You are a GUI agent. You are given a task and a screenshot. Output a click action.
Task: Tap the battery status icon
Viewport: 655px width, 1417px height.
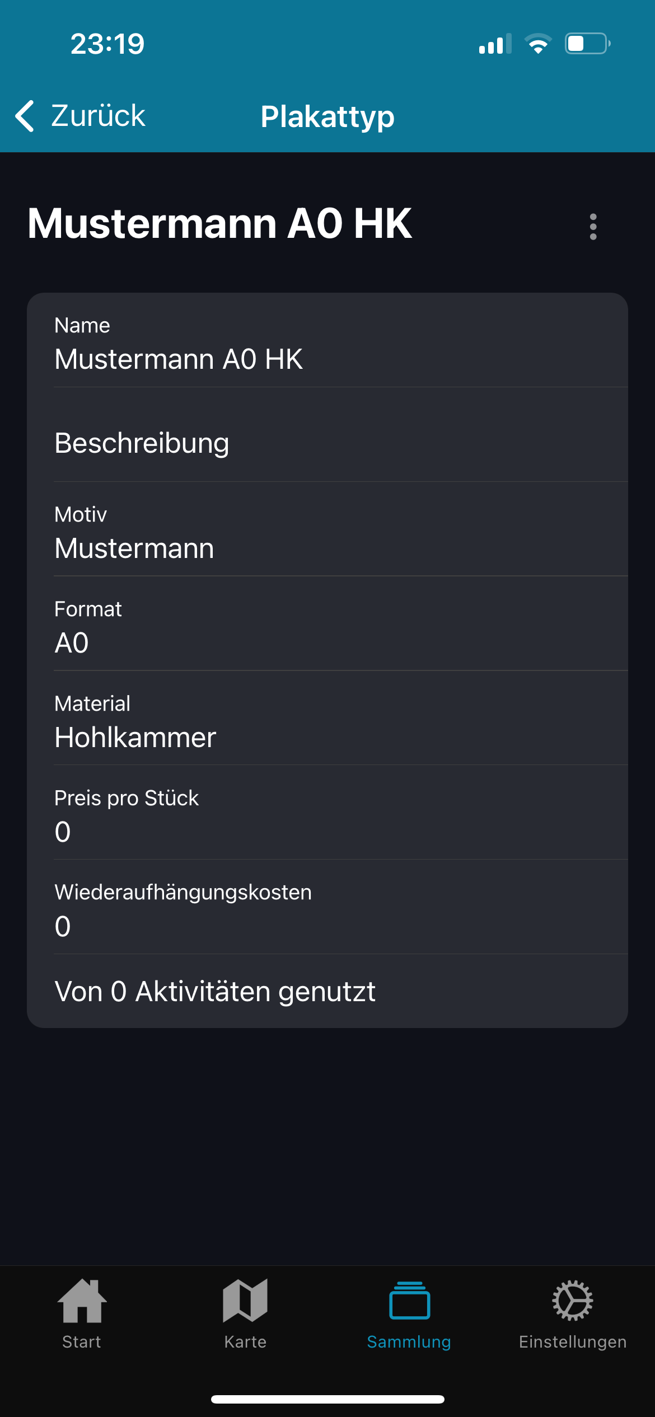point(587,44)
